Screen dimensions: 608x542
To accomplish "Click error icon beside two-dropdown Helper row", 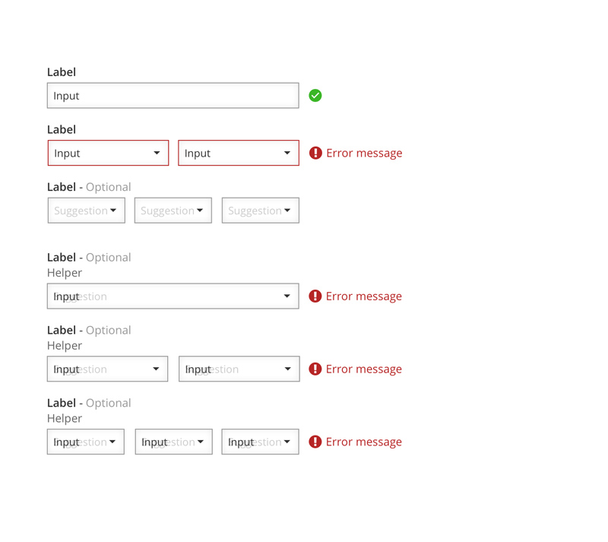I will [315, 369].
